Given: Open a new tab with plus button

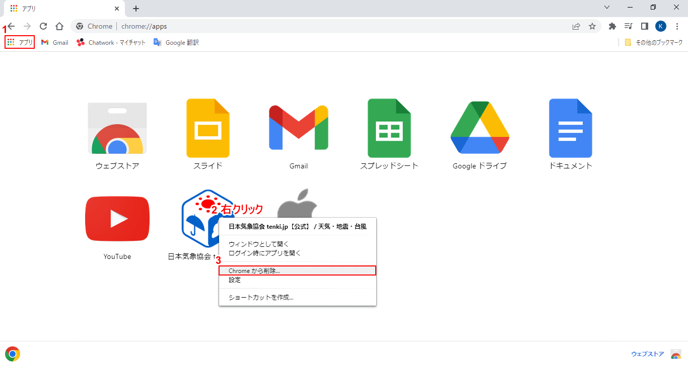Looking at the screenshot, I should click(x=136, y=9).
